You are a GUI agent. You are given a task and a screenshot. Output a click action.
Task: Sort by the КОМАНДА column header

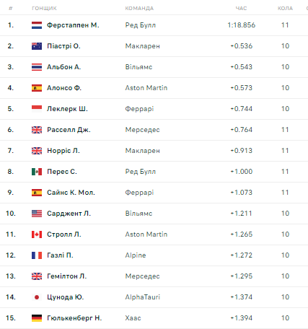coord(139,9)
